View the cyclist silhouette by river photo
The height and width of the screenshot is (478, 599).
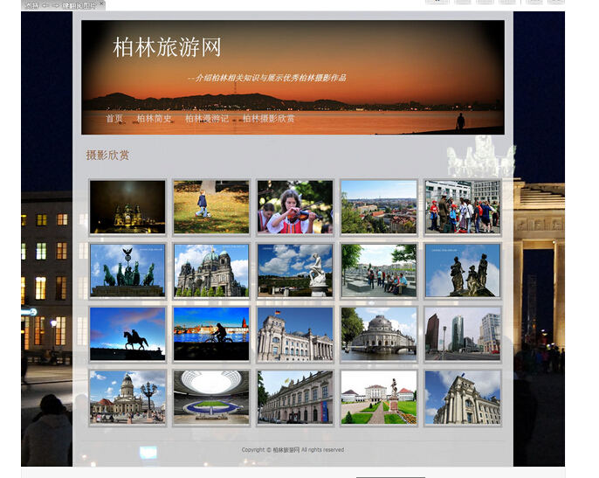click(x=211, y=333)
